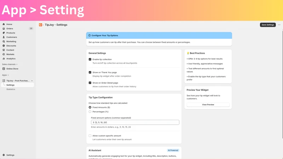Select the TipJoy Settings sub-item
Screen dimensions: 283x159
click(x=17, y=85)
